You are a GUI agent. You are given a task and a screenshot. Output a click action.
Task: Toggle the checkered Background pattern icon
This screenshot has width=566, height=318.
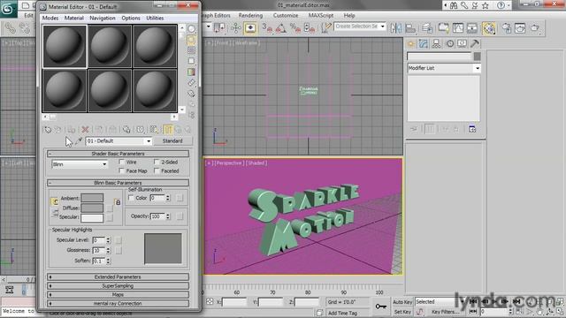(x=191, y=50)
